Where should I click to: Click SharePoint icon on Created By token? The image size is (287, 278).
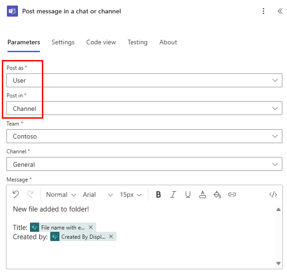(x=55, y=236)
